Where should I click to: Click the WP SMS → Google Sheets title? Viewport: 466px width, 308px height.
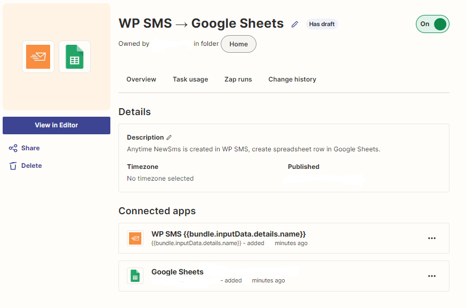point(201,23)
